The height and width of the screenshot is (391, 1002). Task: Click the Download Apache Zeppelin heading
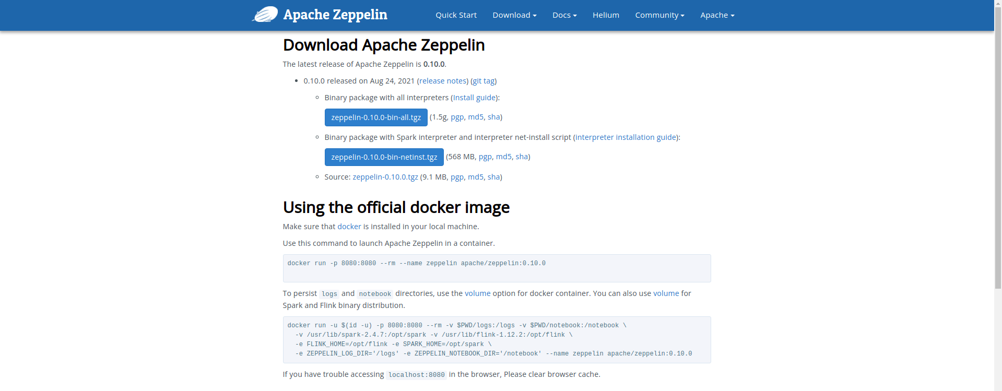384,45
